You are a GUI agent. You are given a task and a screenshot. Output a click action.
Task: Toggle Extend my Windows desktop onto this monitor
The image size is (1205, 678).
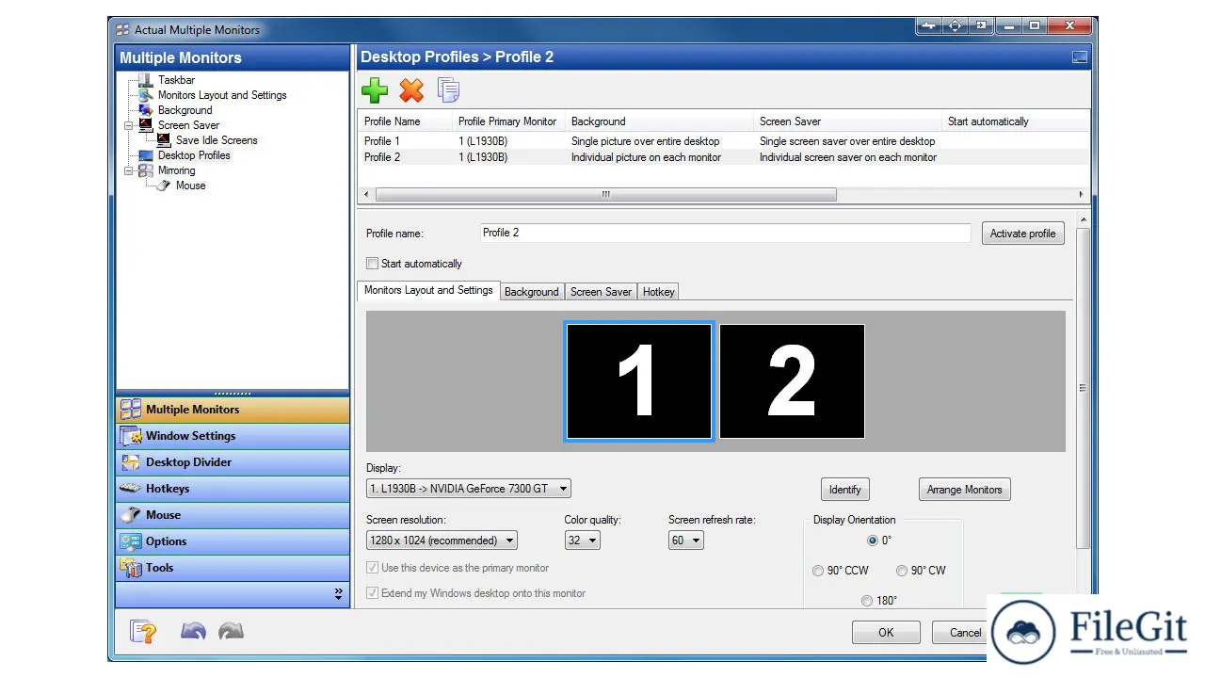point(372,593)
